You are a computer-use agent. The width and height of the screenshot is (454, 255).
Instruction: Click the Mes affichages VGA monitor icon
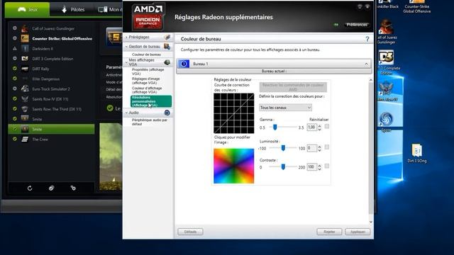tap(167, 62)
